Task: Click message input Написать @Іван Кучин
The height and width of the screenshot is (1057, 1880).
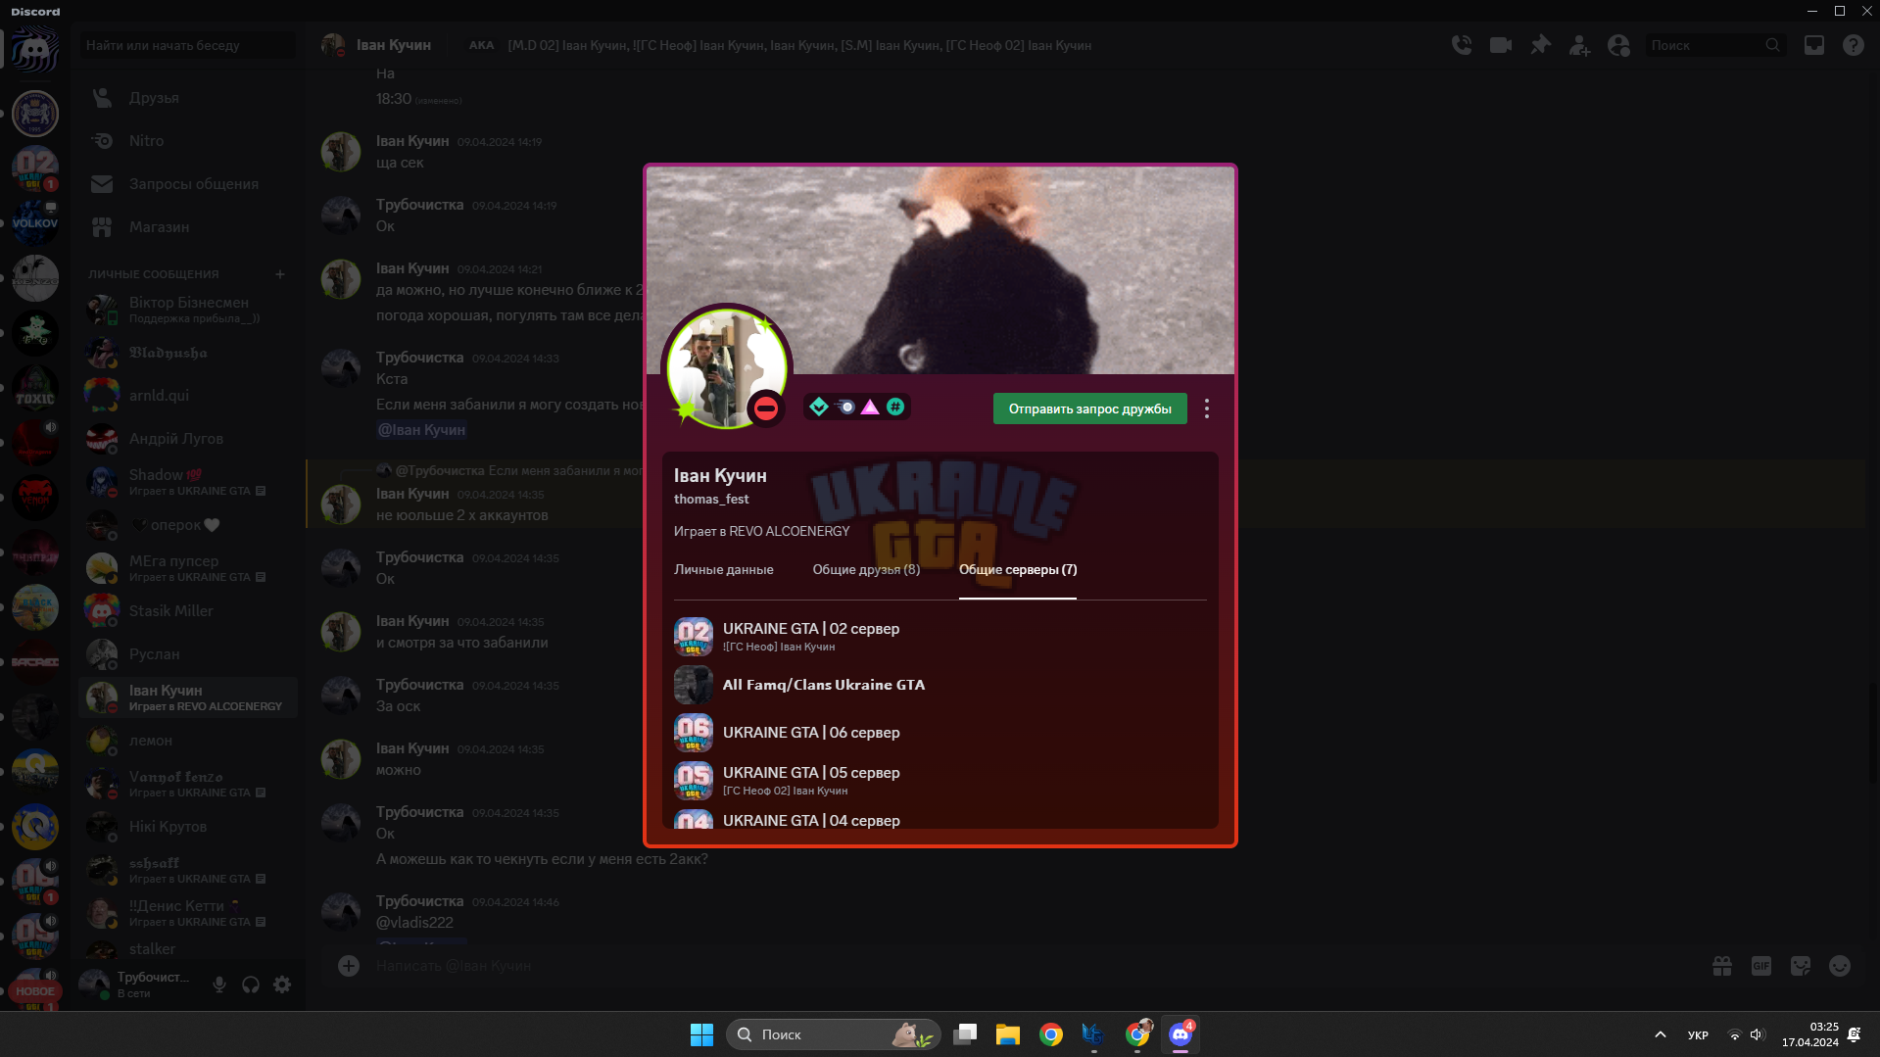Action: pyautogui.click(x=1029, y=966)
